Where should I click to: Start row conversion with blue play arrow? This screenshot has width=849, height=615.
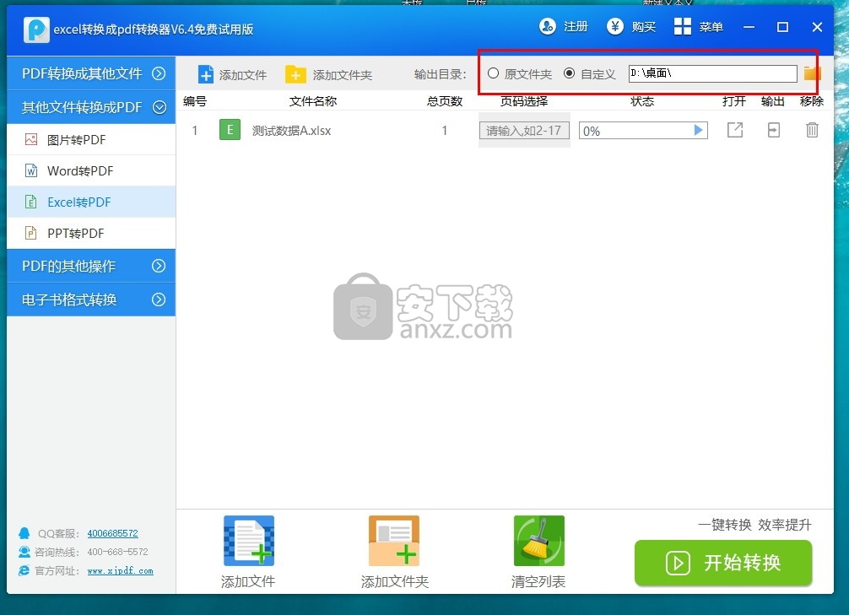pos(699,130)
